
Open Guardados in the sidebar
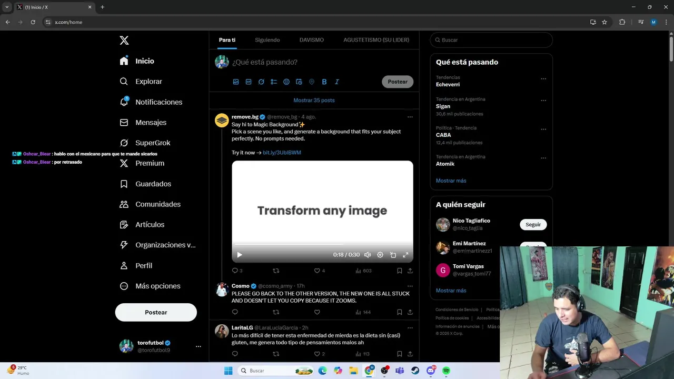pos(146,184)
